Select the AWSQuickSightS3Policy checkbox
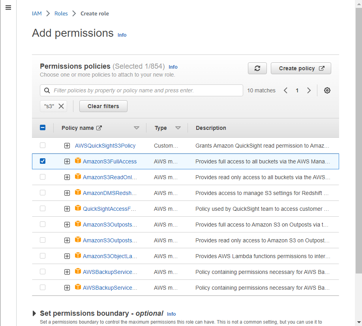362x326 pixels. (x=43, y=145)
